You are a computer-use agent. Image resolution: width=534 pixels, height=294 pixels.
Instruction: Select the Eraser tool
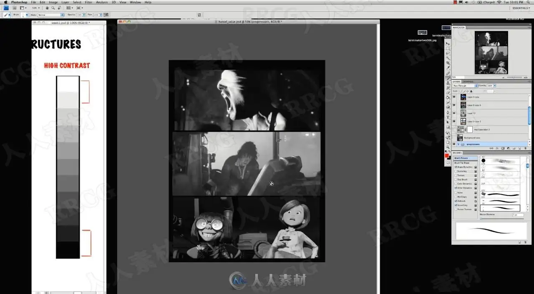tap(448, 93)
